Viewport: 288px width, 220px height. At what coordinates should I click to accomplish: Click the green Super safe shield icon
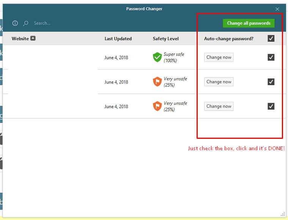(157, 57)
